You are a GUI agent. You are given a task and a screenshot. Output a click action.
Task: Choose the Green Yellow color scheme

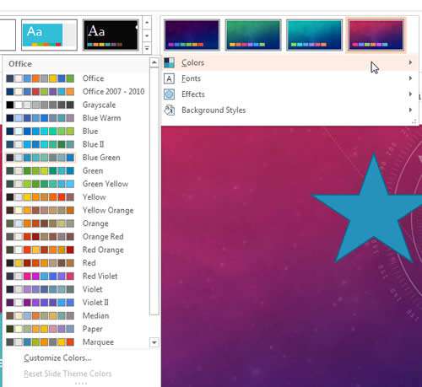coord(77,184)
